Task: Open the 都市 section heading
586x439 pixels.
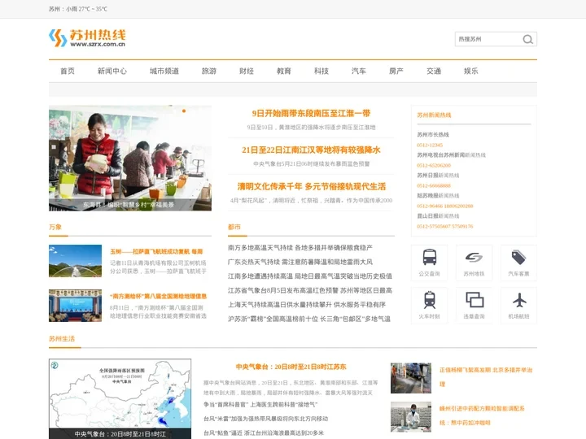Action: [x=234, y=227]
